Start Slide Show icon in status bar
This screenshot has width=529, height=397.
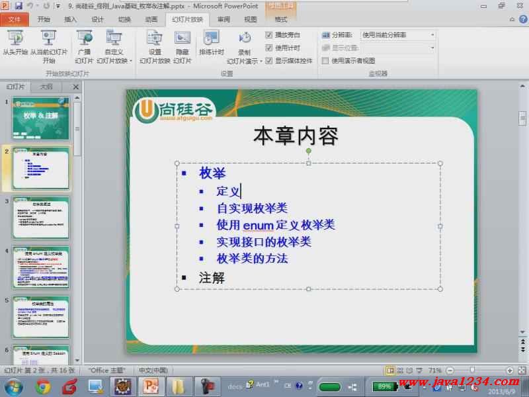(419, 371)
